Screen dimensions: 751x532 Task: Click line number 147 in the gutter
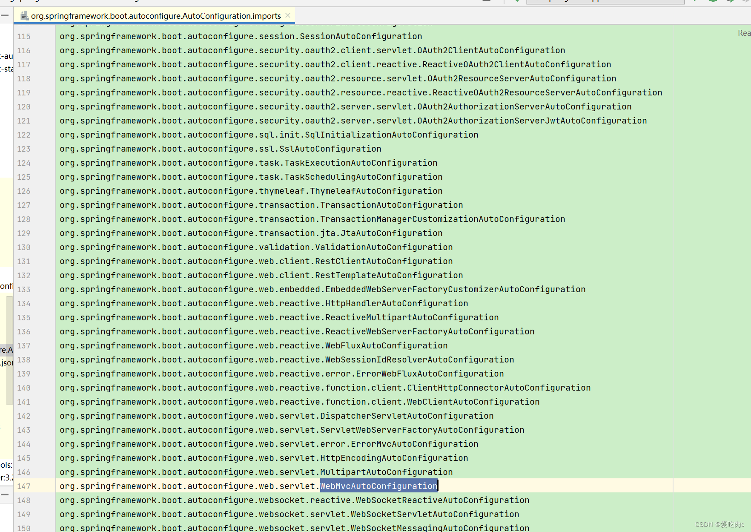point(24,486)
